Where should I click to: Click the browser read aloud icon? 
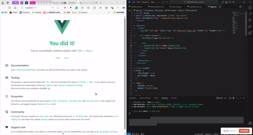pyautogui.click(x=53, y=8)
